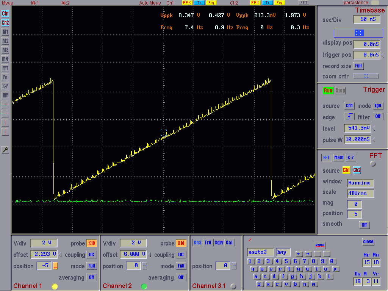Click the arrow beside Channel 2 offset
The image size is (388, 291).
[x=149, y=254]
